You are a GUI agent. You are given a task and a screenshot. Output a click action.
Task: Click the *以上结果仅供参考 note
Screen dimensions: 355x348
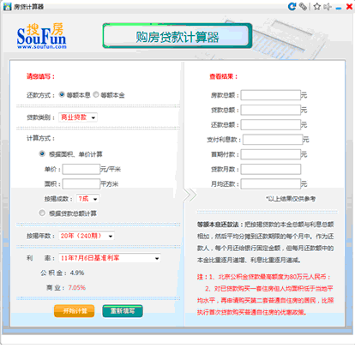pos(291,199)
